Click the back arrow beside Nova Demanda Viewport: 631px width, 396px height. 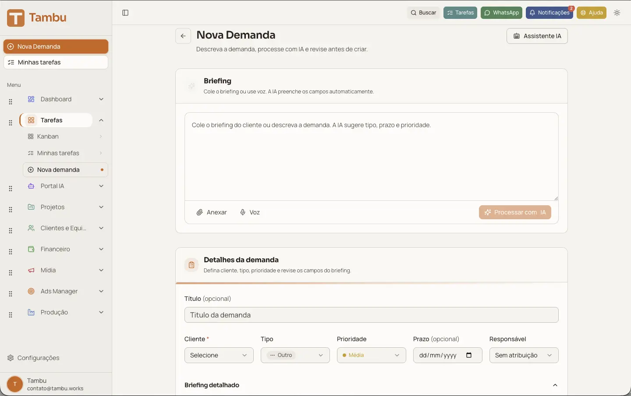(x=183, y=36)
